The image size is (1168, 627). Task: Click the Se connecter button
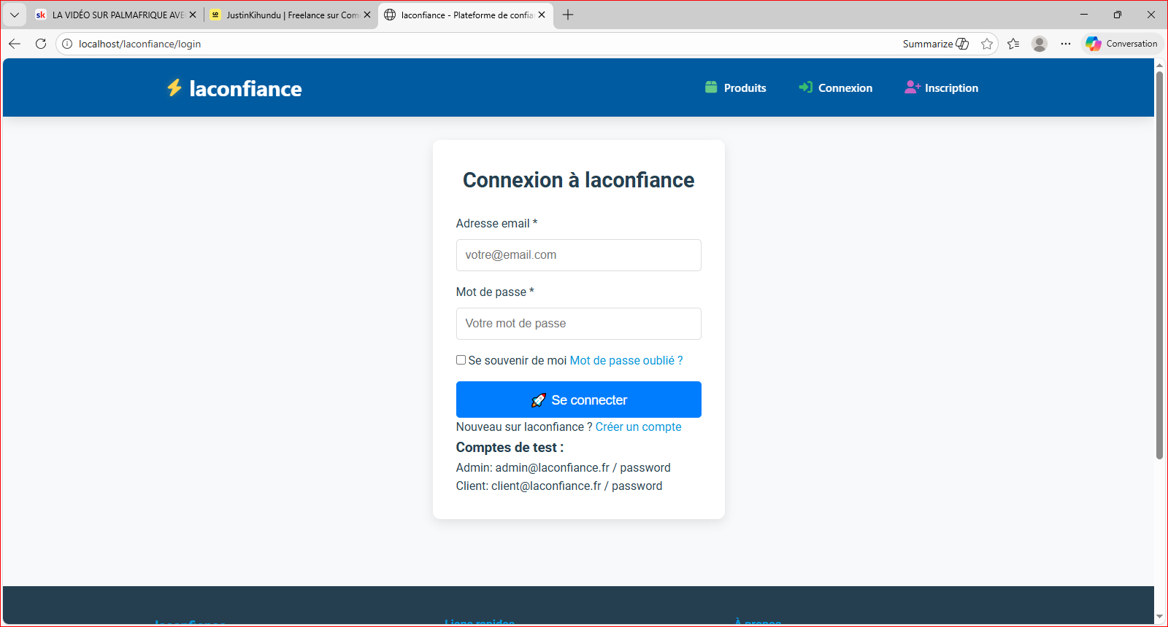click(x=579, y=400)
